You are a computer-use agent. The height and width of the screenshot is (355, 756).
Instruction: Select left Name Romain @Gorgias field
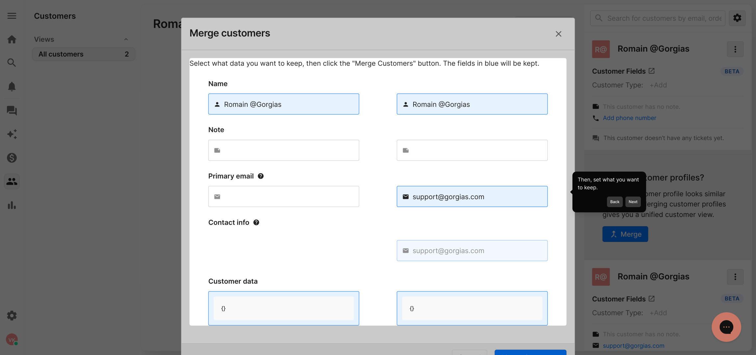284,104
